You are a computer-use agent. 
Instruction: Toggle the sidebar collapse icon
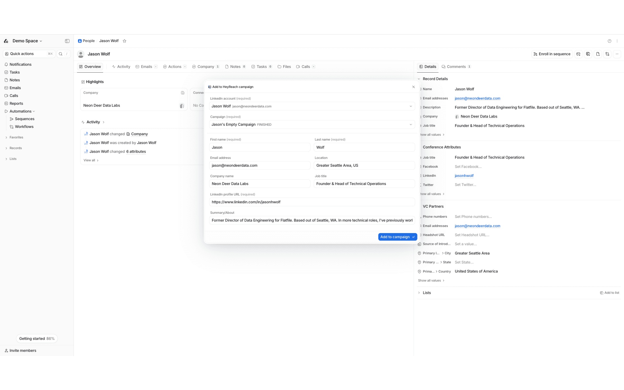(67, 41)
